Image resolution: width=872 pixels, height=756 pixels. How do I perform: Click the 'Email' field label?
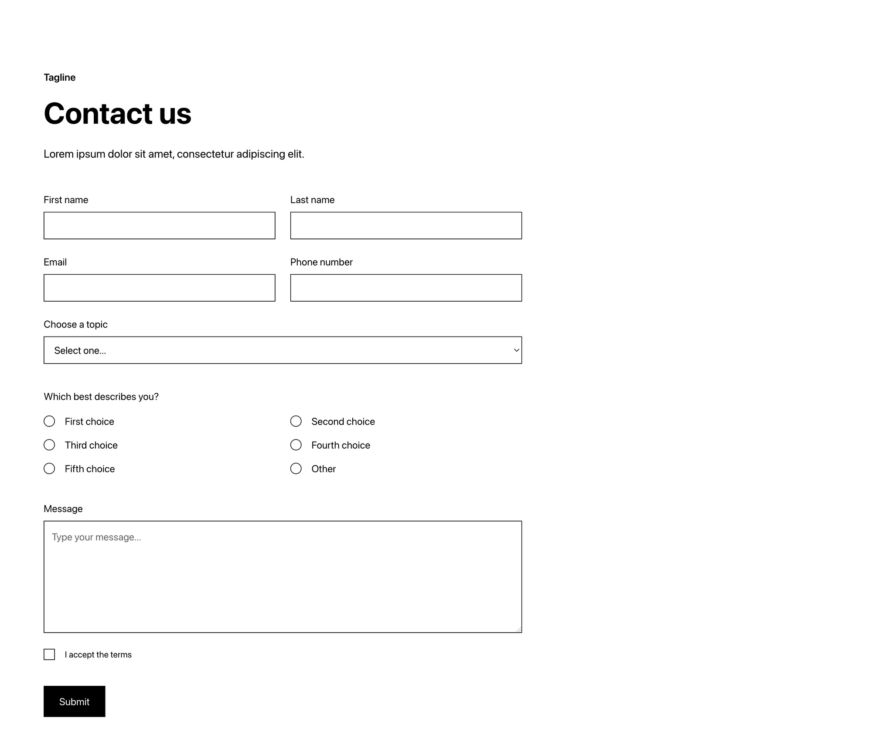tap(55, 262)
